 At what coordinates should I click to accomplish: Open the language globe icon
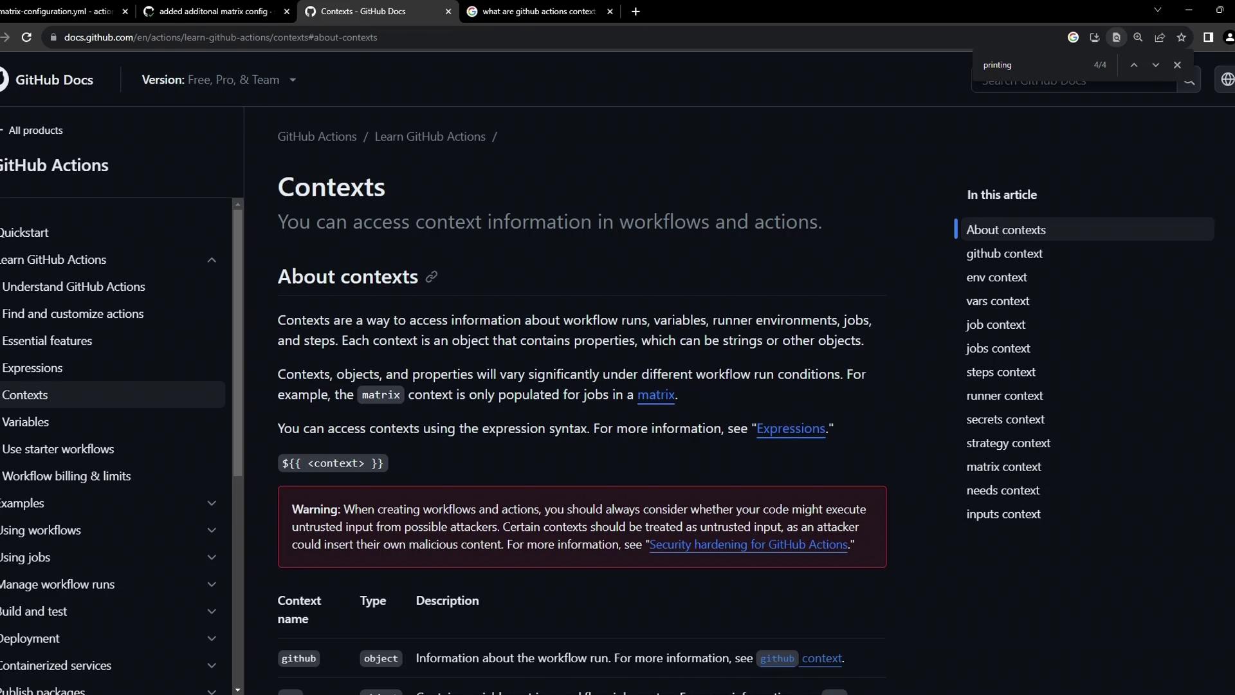pyautogui.click(x=1227, y=80)
